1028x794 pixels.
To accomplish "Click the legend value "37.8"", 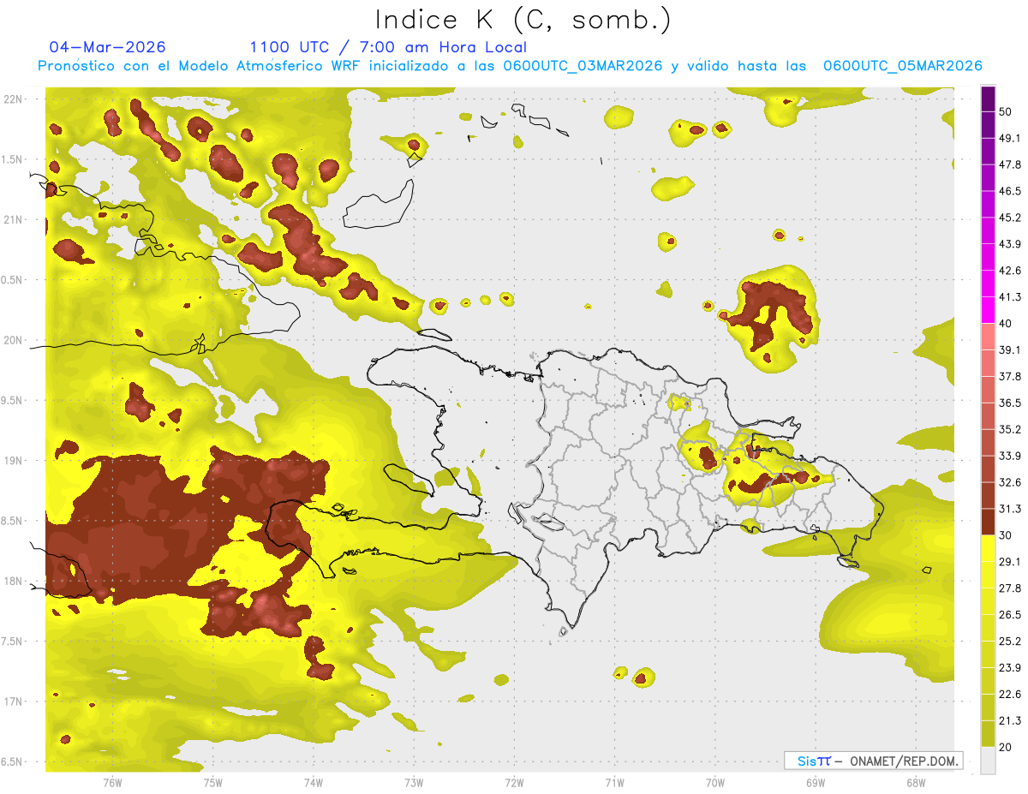I will pos(1010,376).
